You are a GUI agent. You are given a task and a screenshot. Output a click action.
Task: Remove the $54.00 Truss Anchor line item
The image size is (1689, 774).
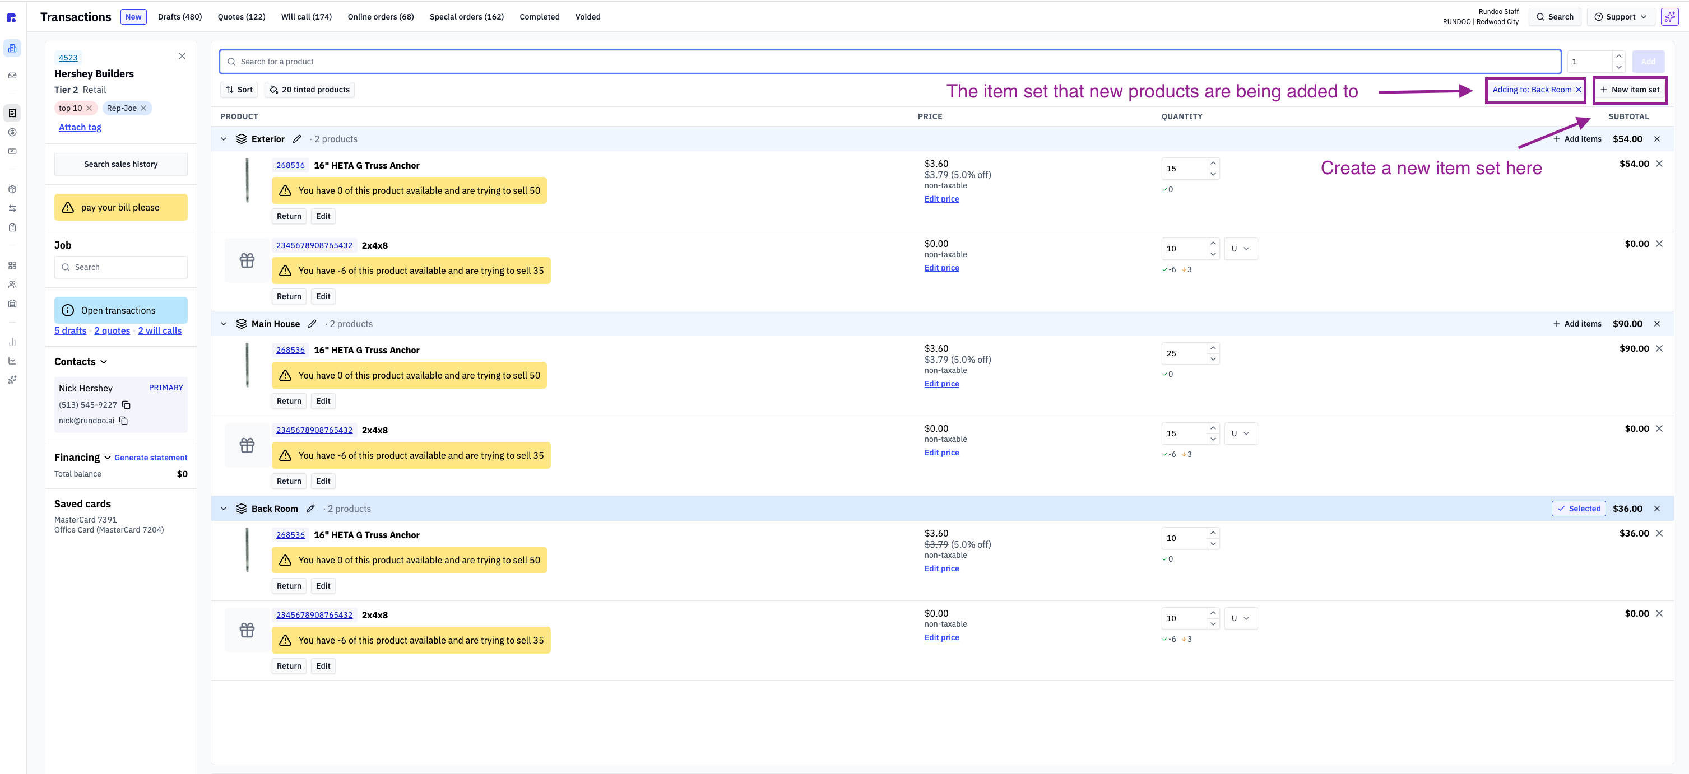point(1659,164)
